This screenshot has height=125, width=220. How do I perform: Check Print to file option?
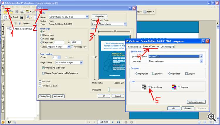tap(40, 81)
